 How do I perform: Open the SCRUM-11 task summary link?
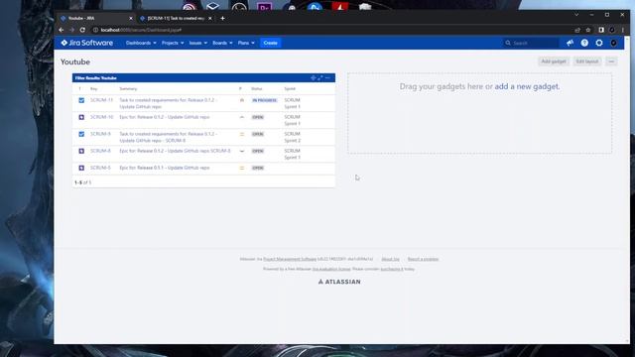(168, 103)
